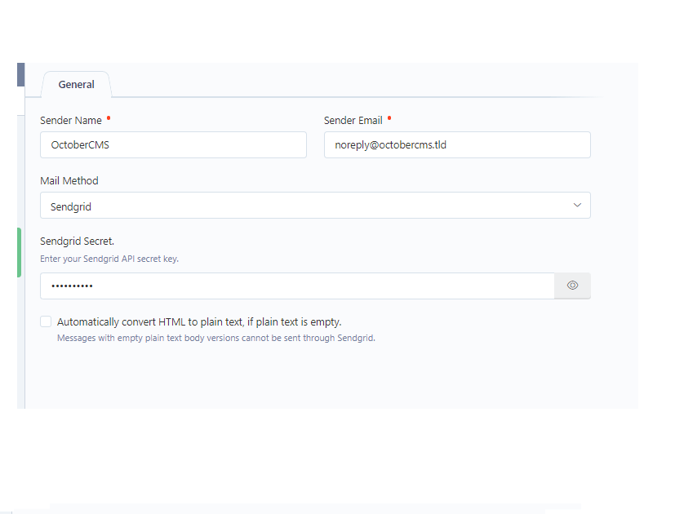The width and height of the screenshot is (684, 514).
Task: Click the 'Messages with empty plain text' comment
Action: coord(216,338)
